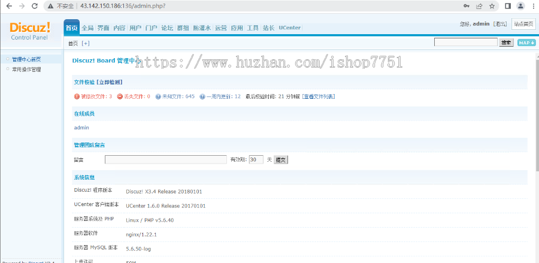Open the 全局 menu tab
This screenshot has height=263, width=539.
click(x=87, y=28)
